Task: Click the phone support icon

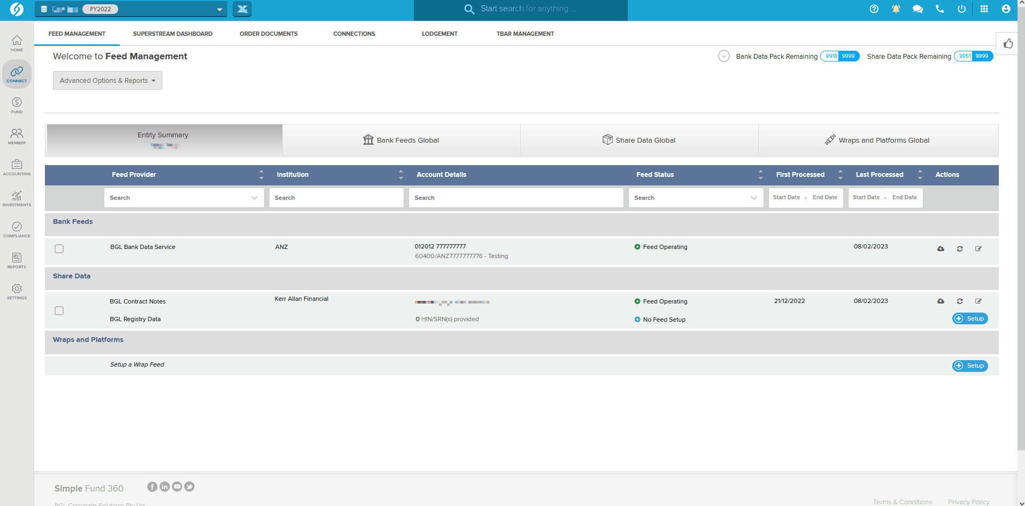Action: [940, 9]
